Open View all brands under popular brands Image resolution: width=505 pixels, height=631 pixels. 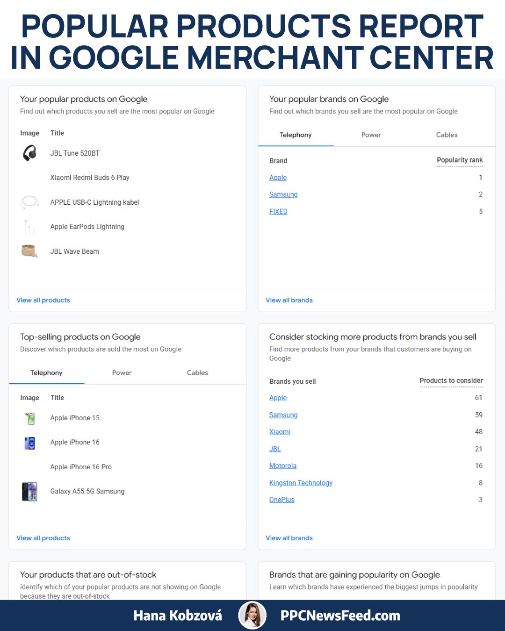[289, 300]
